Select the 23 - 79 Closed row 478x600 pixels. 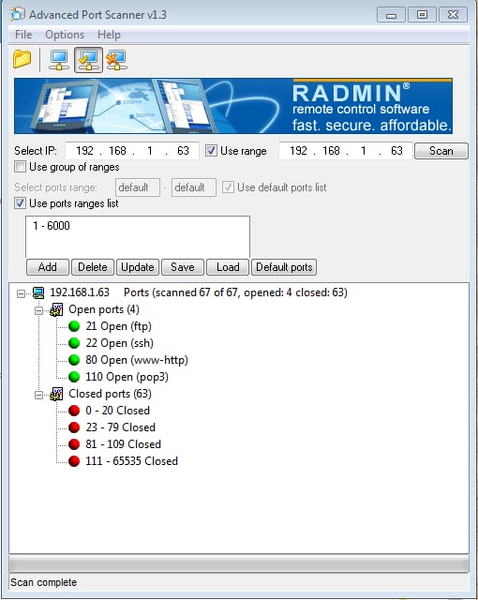click(x=121, y=427)
